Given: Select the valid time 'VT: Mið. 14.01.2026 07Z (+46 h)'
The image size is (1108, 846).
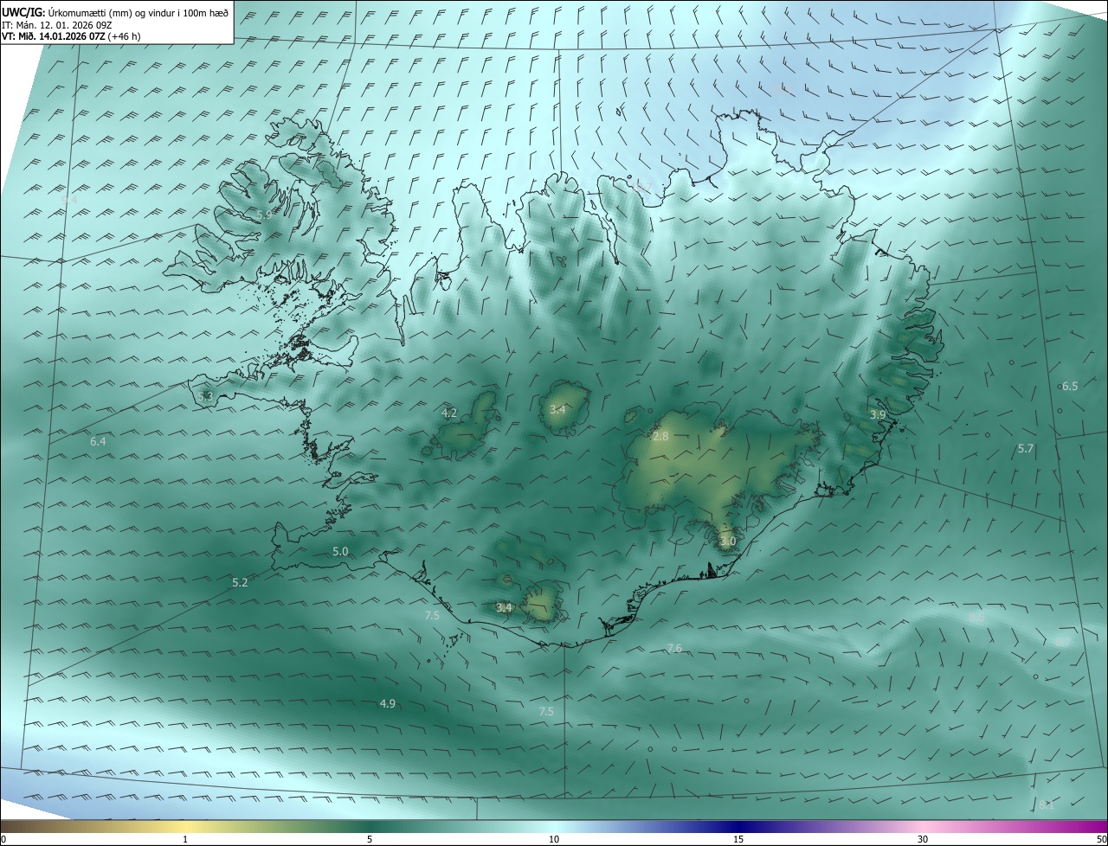Looking at the screenshot, I should [x=72, y=36].
